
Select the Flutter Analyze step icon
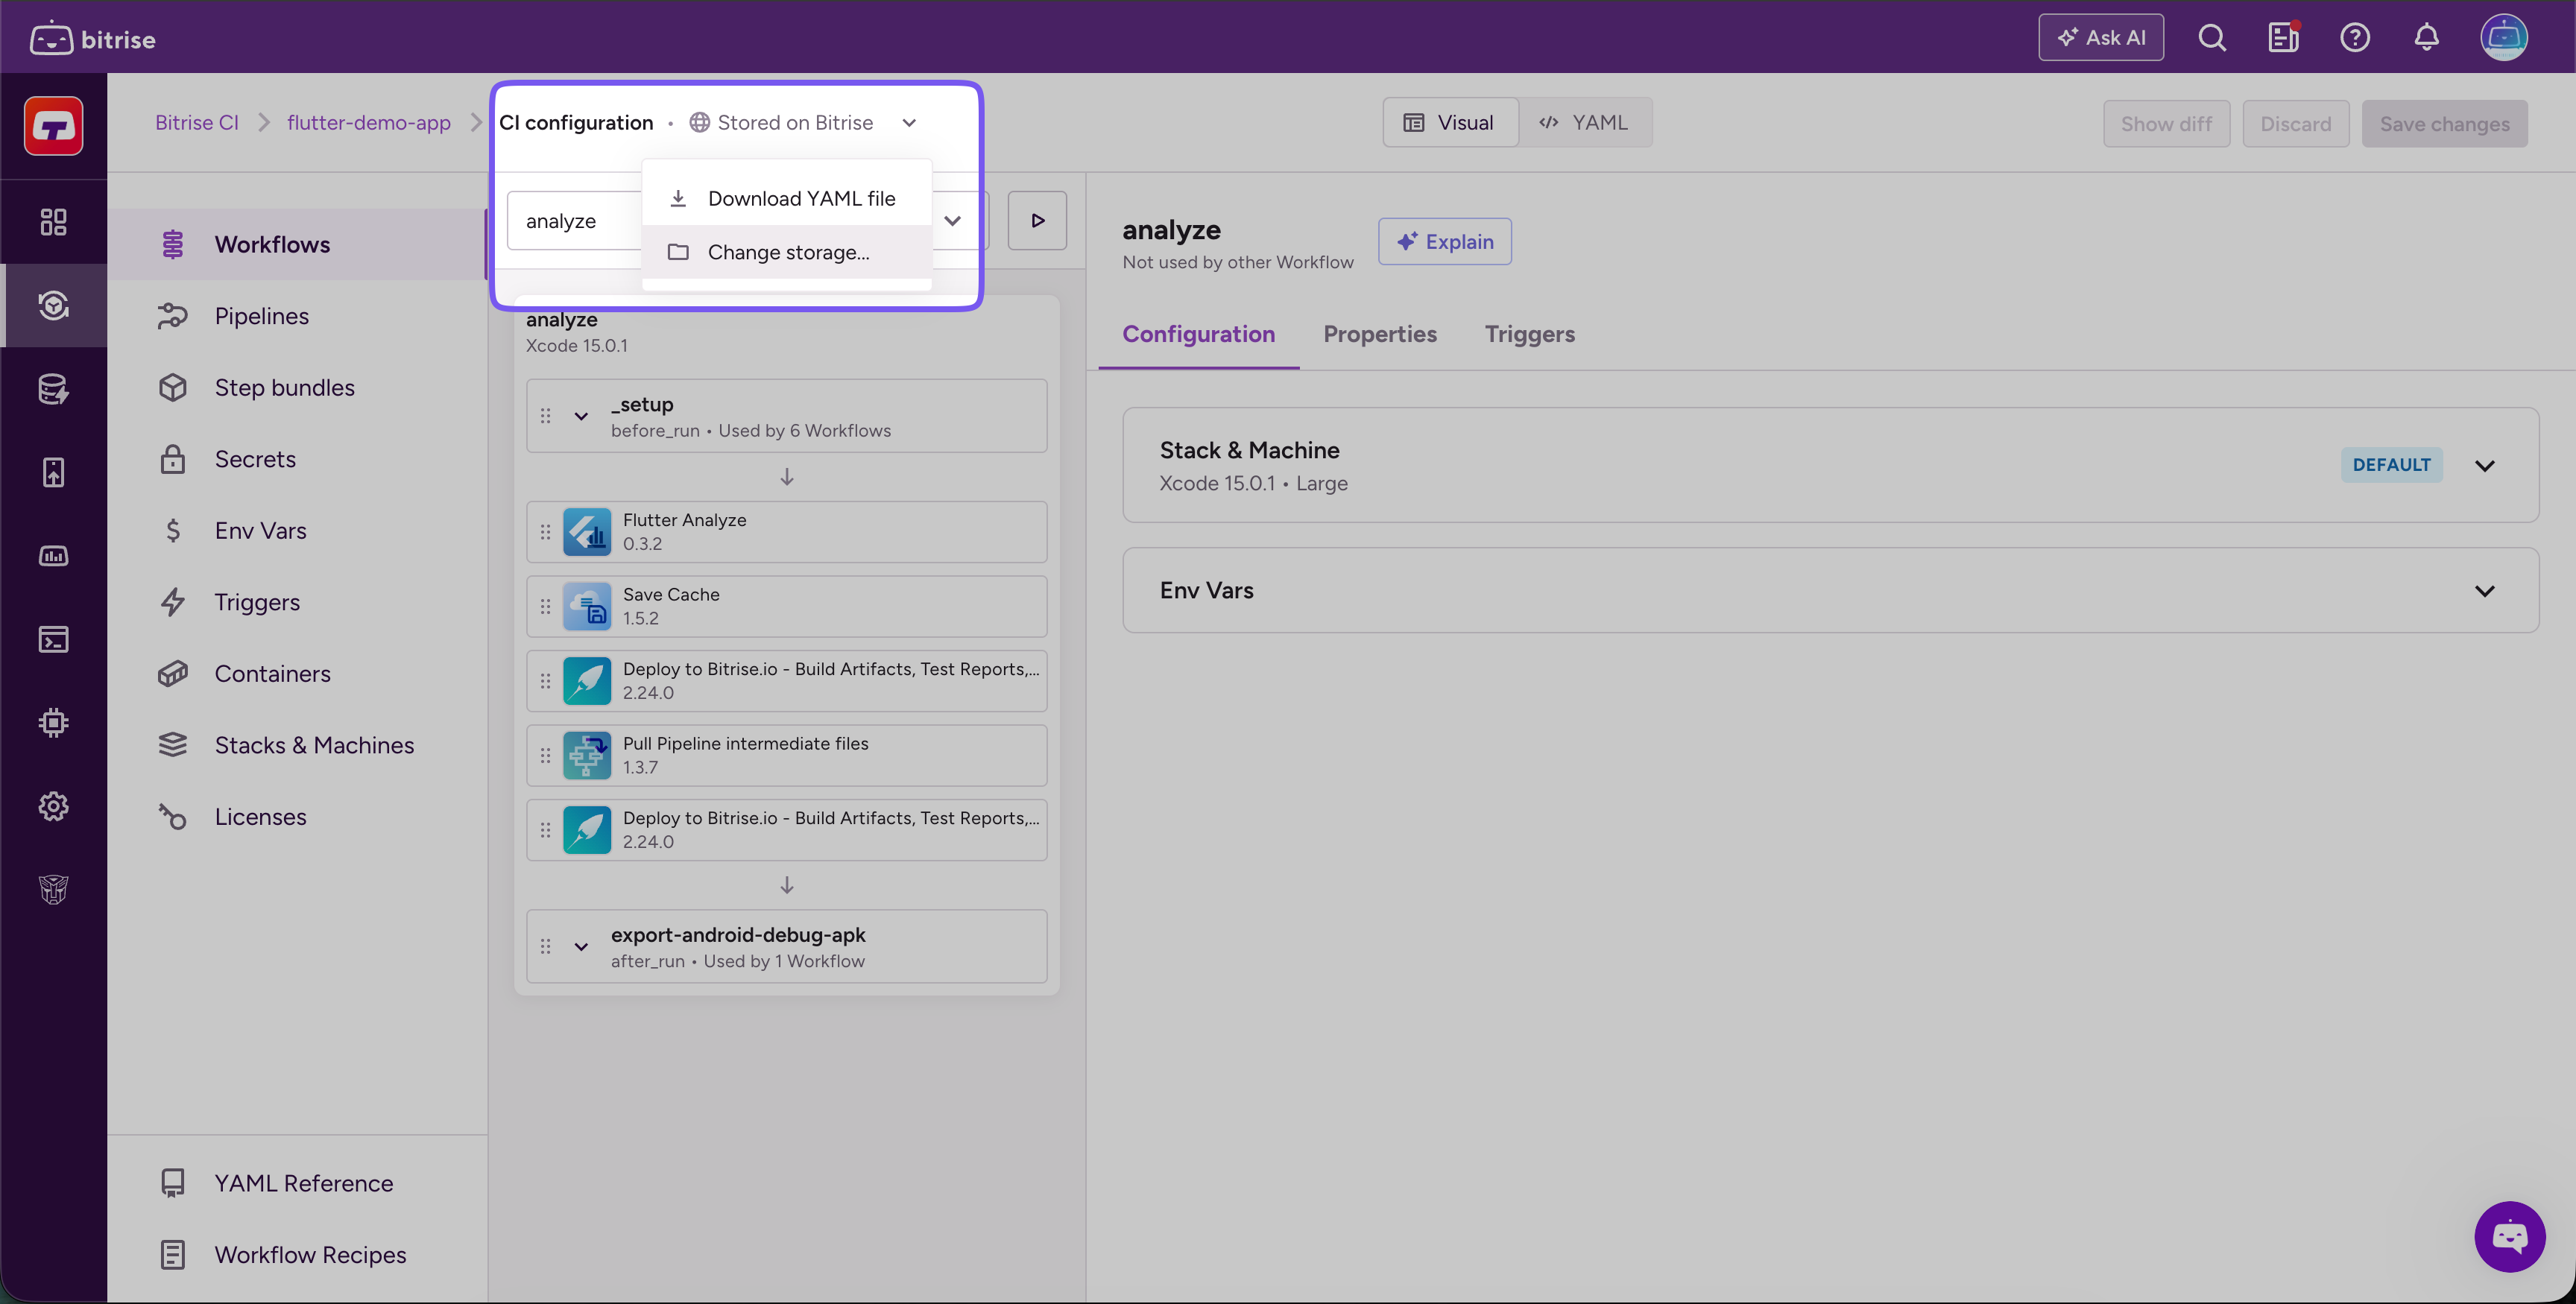pyautogui.click(x=587, y=532)
